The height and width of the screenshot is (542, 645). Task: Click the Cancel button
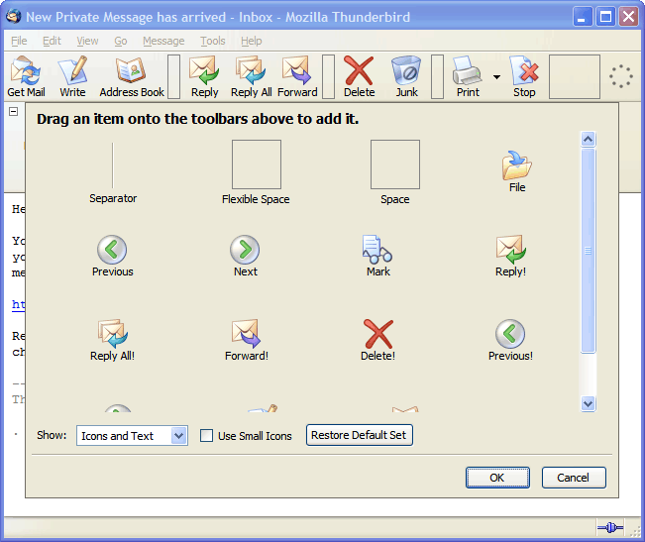tap(574, 478)
